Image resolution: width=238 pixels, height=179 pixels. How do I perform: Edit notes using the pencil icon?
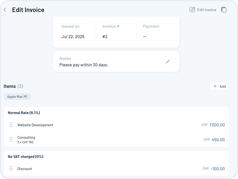[x=168, y=61]
